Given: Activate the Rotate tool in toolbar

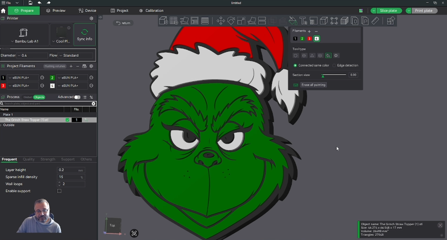Looking at the screenshot, I should 231,21.
